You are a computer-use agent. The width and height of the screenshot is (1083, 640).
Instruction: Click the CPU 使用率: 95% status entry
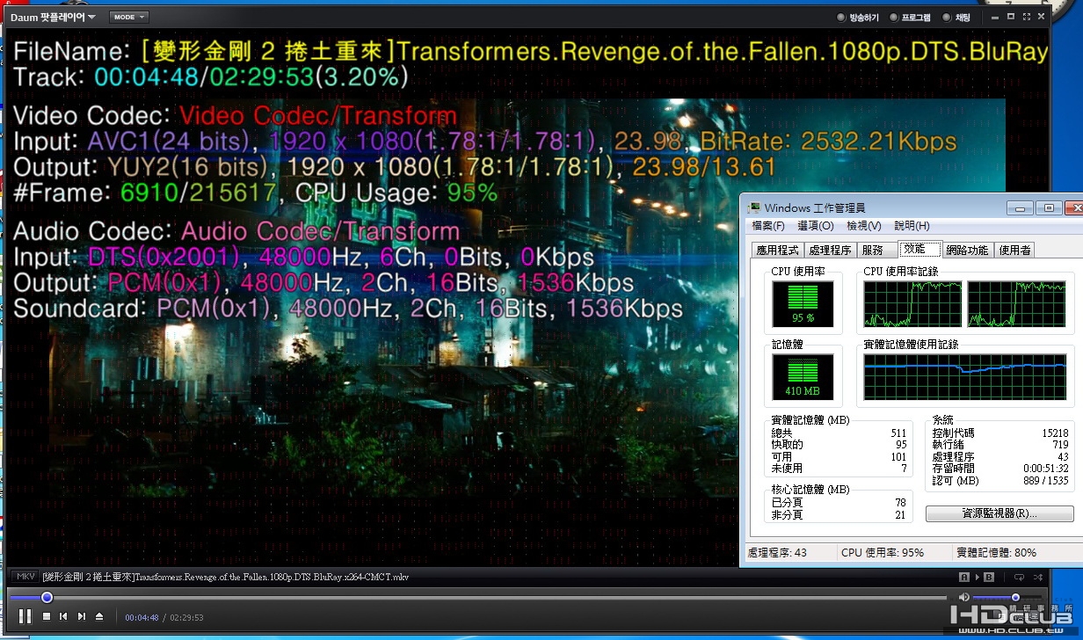[883, 553]
